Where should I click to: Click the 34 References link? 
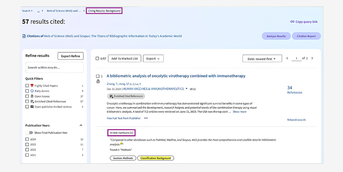pyautogui.click(x=294, y=90)
